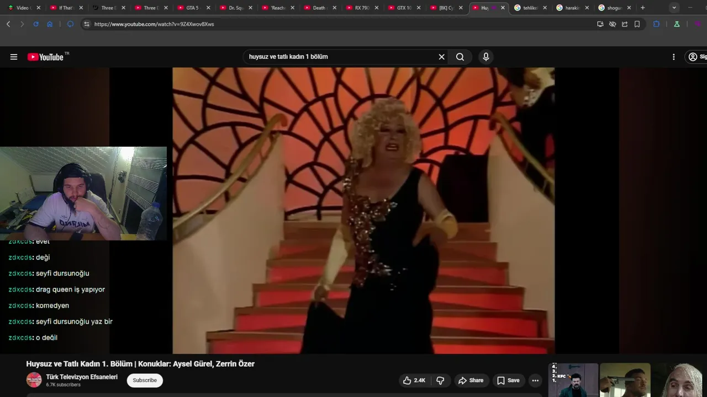Open more actions menu beside Save
707x397 pixels.
point(535,380)
